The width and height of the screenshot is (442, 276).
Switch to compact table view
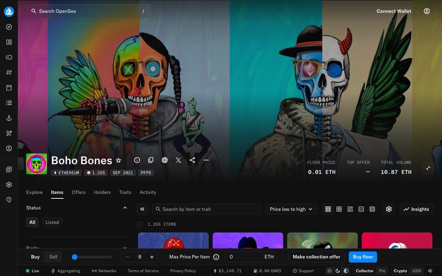[372, 209]
